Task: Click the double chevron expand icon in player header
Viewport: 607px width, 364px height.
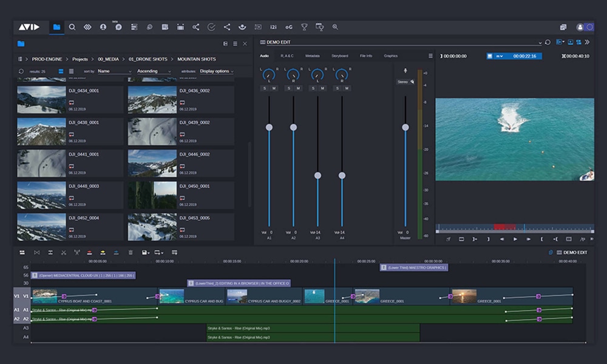Action: [587, 42]
